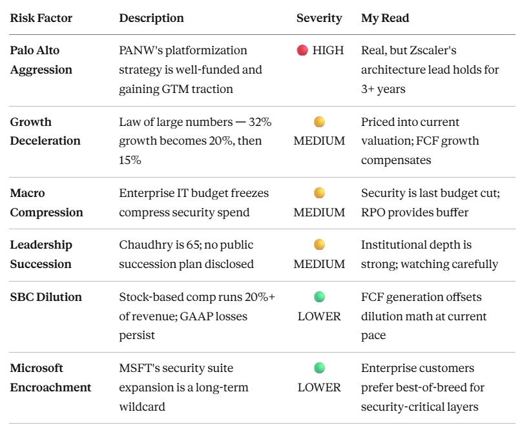Click the Leadership Succession row title

coord(41,254)
